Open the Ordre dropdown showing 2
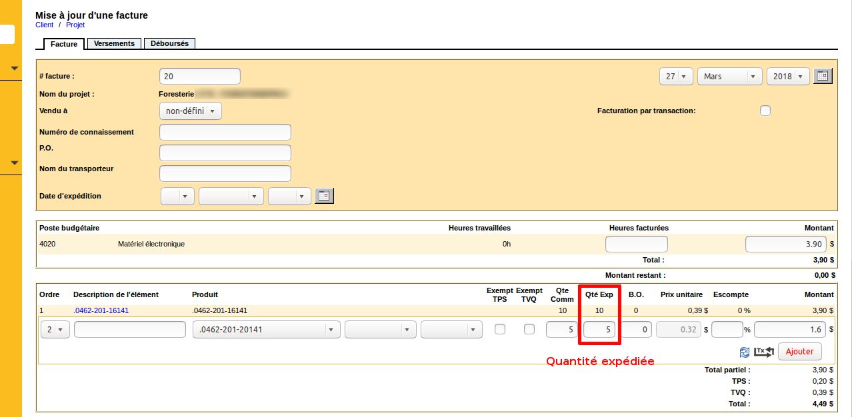The image size is (852, 417). pos(55,328)
